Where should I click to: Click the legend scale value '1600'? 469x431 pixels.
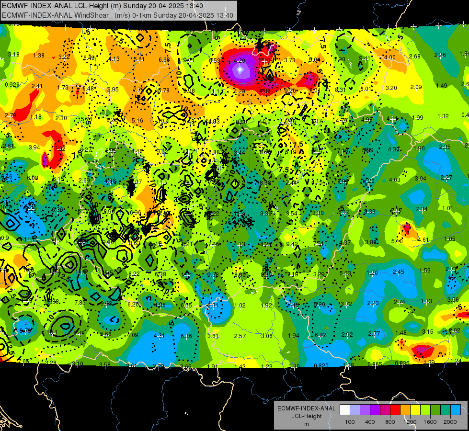430,422
